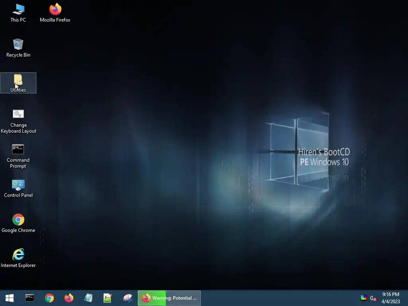
Task: Launch the pinned Firefox taskbar icon
Action: click(x=69, y=298)
